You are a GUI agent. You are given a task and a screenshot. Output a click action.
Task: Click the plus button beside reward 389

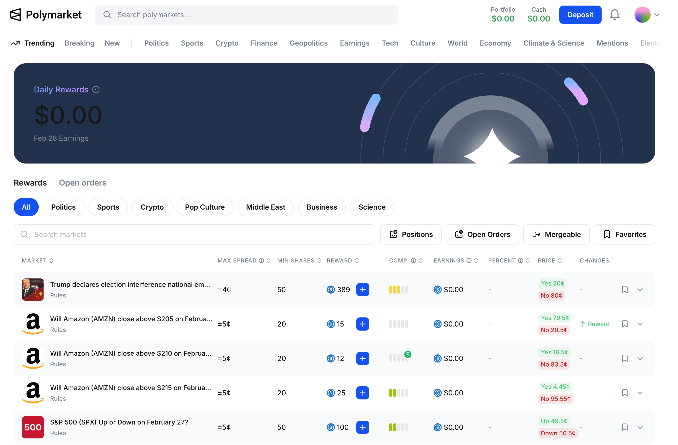tap(362, 289)
